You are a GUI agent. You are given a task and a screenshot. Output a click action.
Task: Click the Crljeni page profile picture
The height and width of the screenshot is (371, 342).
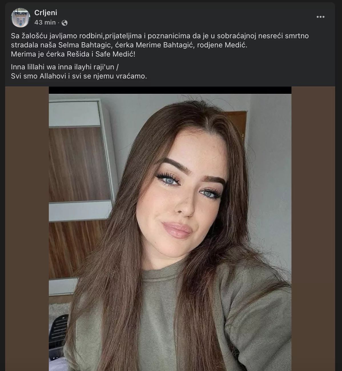pyautogui.click(x=20, y=17)
